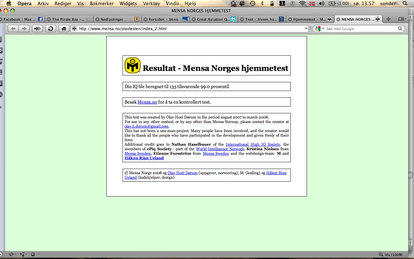Open the Mensa Sweden link after Etienne Forsström

click(216, 153)
